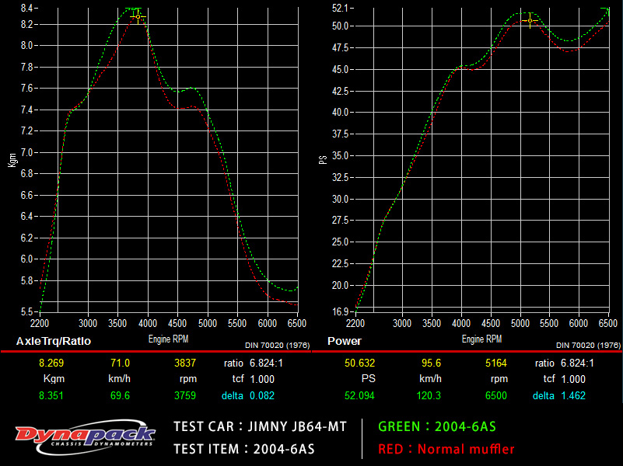Click the Kgm axis label on torque chart
Viewport: 623px width, 466px height.
point(12,160)
